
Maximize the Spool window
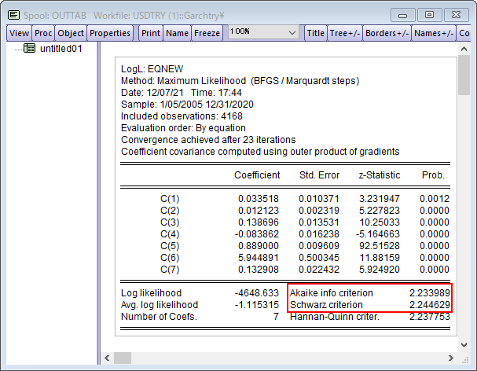pos(429,15)
